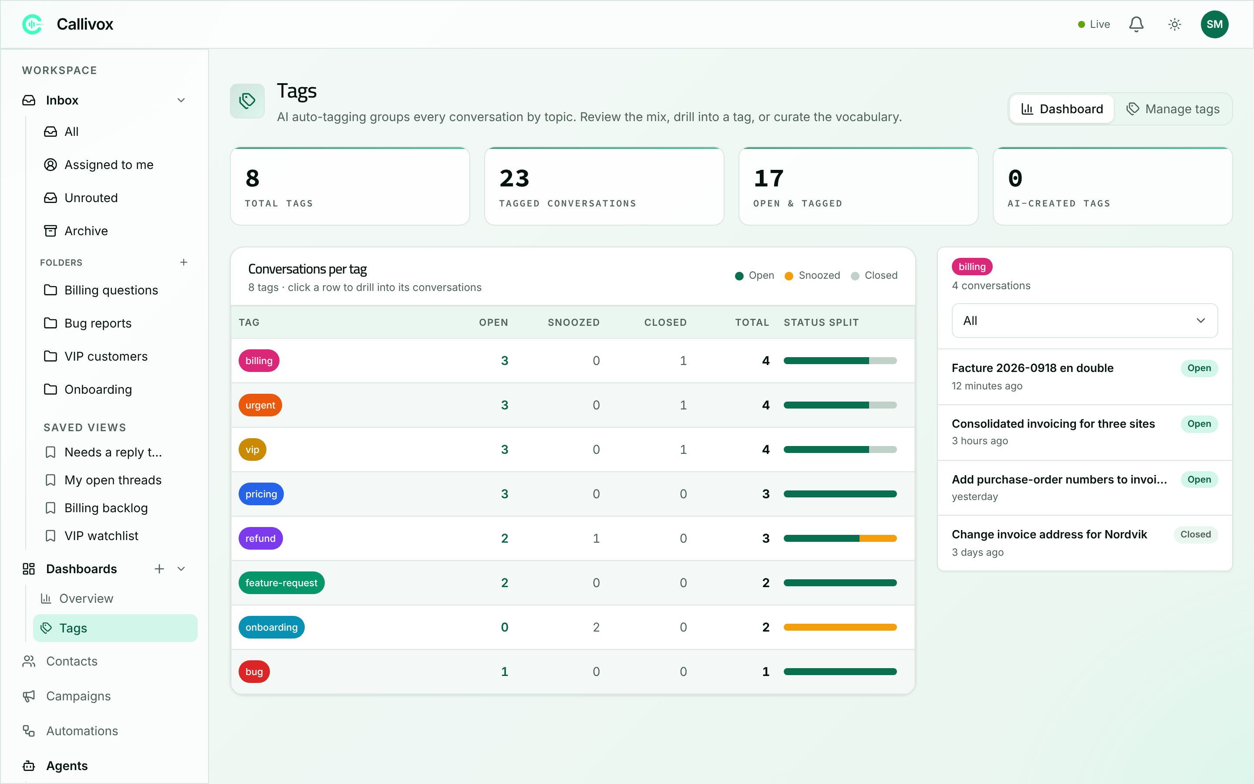Sort by the OPEN column header
The height and width of the screenshot is (784, 1254).
(493, 322)
